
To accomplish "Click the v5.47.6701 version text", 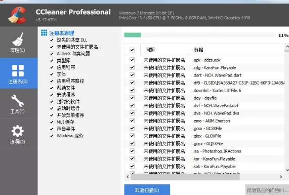I will (x=46, y=20).
